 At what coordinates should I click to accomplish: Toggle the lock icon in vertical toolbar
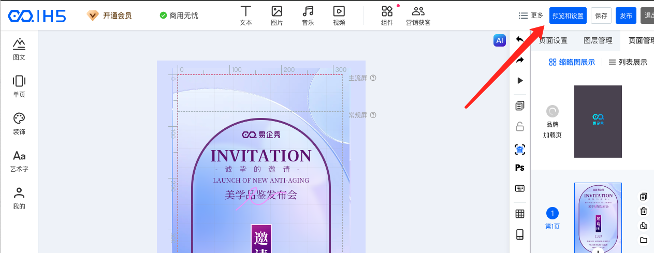click(x=520, y=126)
